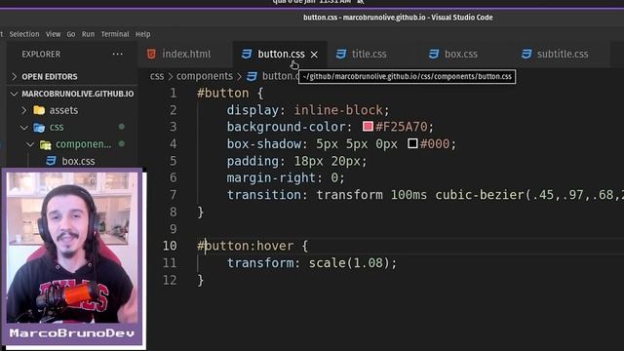The height and width of the screenshot is (351, 624).
Task: Click the background-color property name
Action: point(287,127)
